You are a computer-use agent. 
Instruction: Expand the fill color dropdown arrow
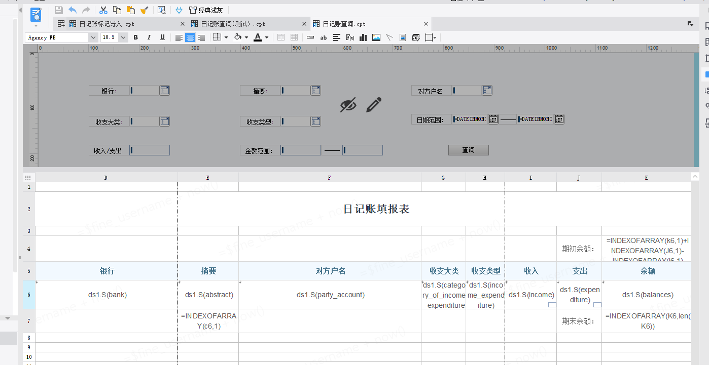pos(246,37)
